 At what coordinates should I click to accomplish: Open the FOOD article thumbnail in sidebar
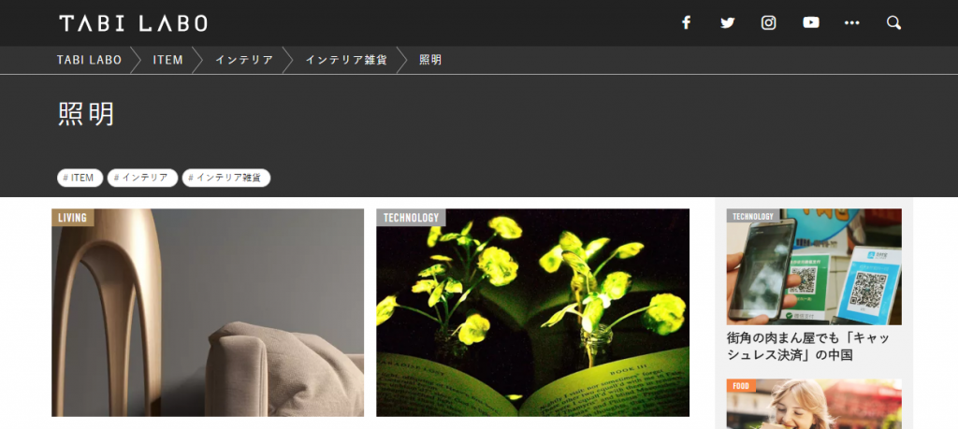(814, 404)
